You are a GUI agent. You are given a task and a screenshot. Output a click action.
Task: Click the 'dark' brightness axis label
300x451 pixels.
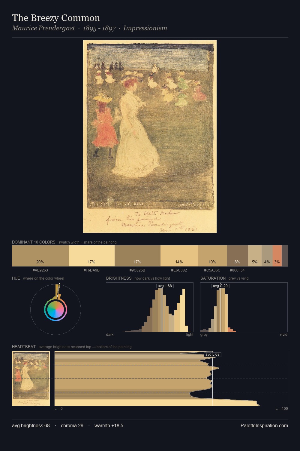click(x=110, y=335)
